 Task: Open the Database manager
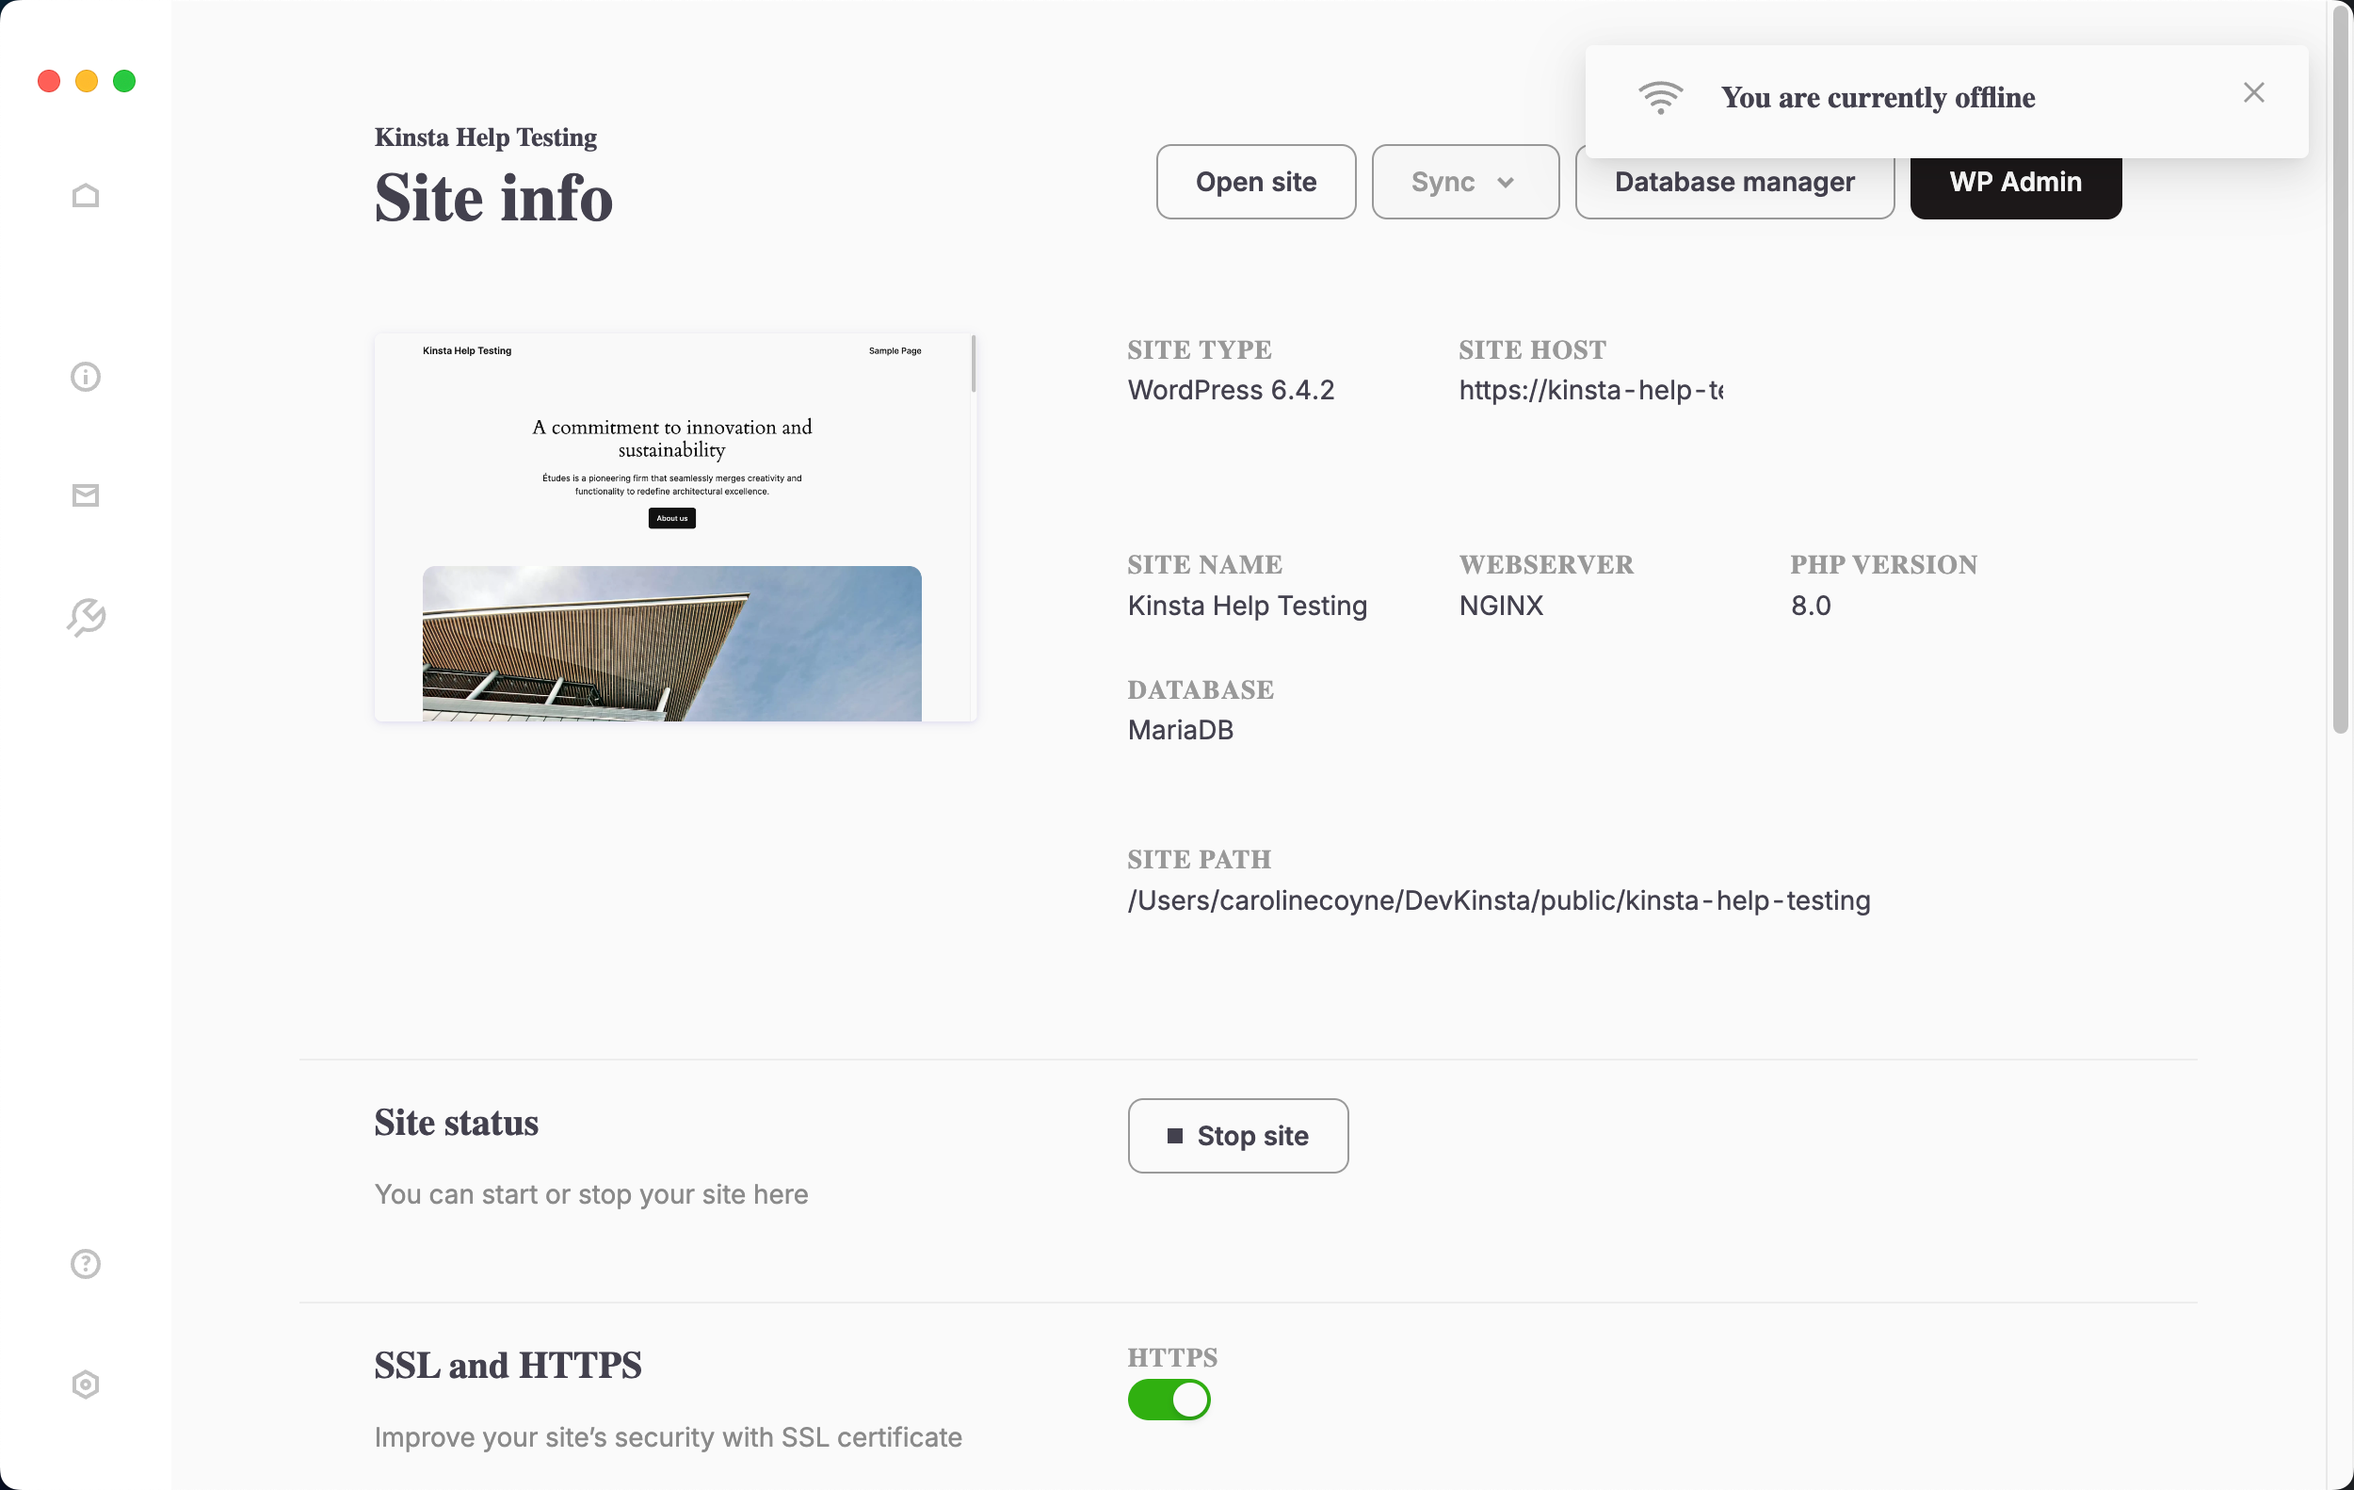pyautogui.click(x=1734, y=182)
